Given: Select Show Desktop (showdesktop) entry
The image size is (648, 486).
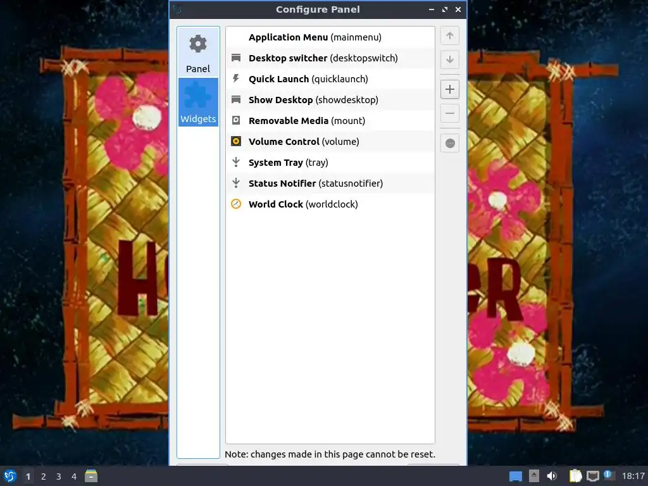Looking at the screenshot, I should click(x=330, y=100).
